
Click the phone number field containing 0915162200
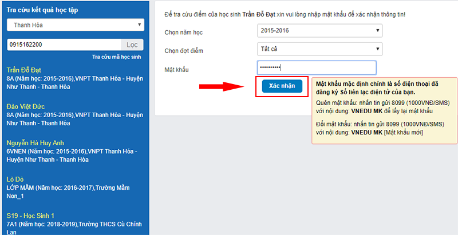pyautogui.click(x=63, y=45)
